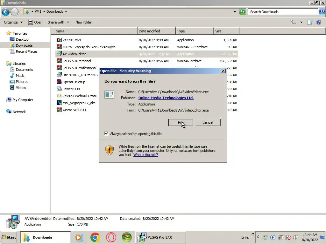
Task: Click the Run button in security warning
Action: tap(181, 122)
